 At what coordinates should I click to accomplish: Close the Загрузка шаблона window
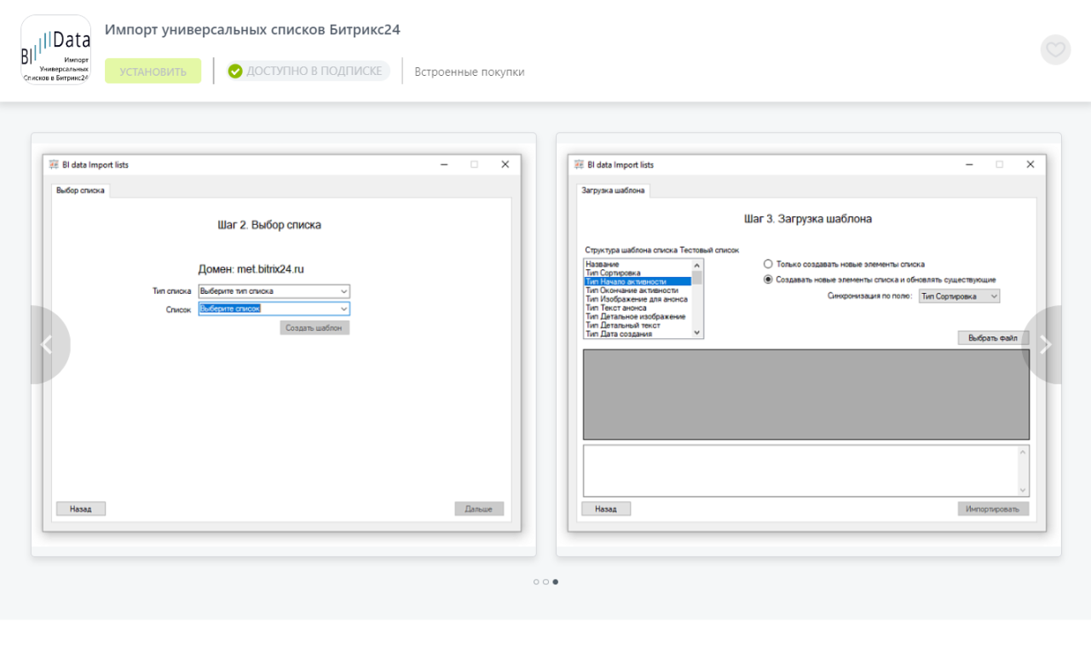click(1030, 164)
